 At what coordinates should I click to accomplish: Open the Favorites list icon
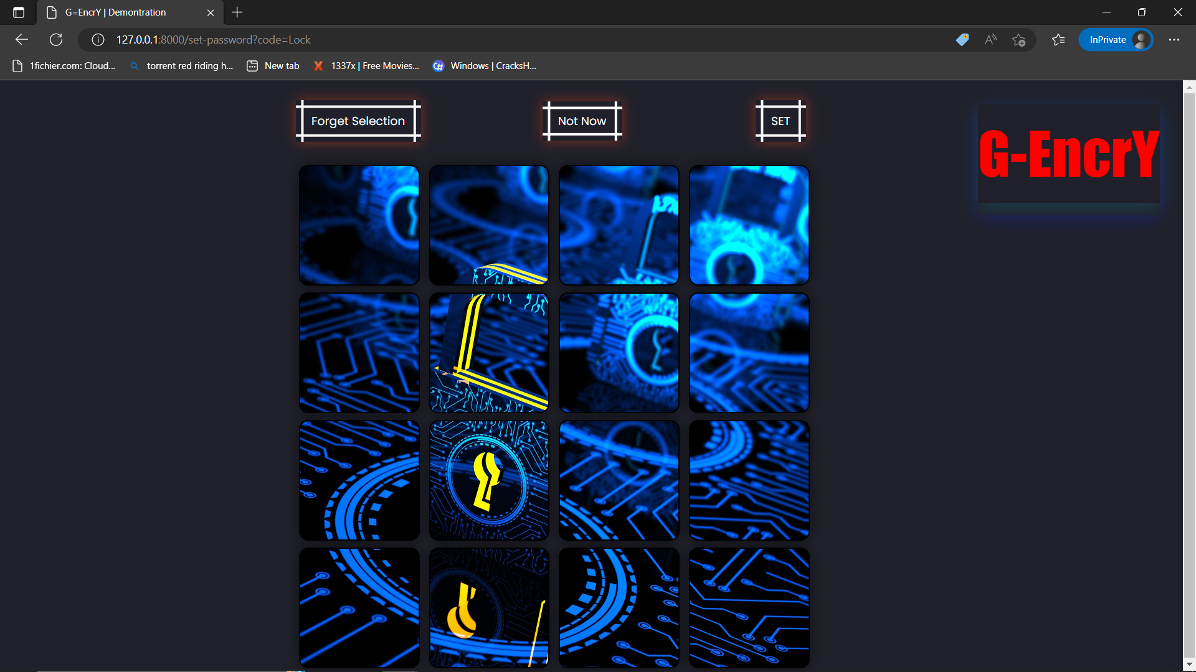click(x=1058, y=40)
